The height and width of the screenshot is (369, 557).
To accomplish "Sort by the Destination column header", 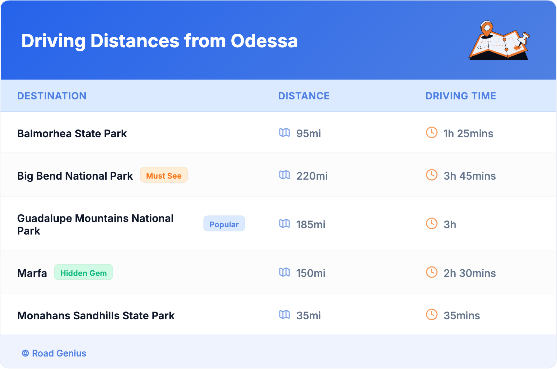I will [52, 96].
